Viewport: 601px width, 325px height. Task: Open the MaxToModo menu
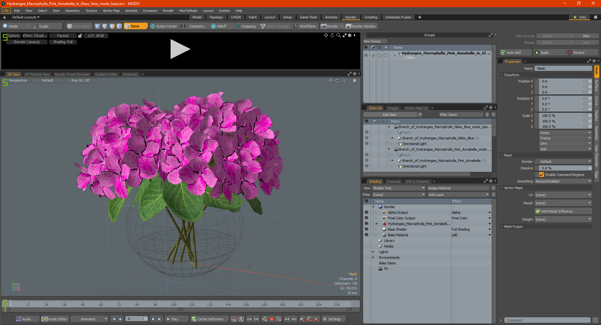(188, 11)
